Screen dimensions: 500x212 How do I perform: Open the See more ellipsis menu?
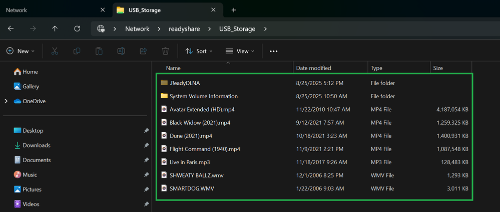coord(274,51)
